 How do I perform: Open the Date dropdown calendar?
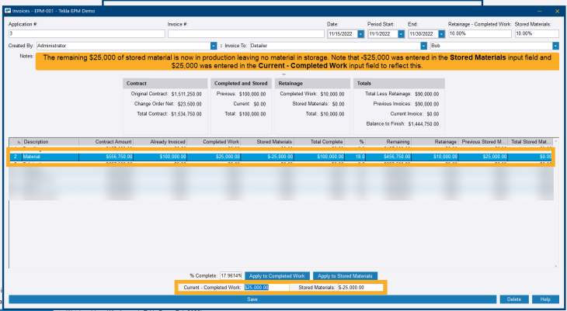coord(361,34)
